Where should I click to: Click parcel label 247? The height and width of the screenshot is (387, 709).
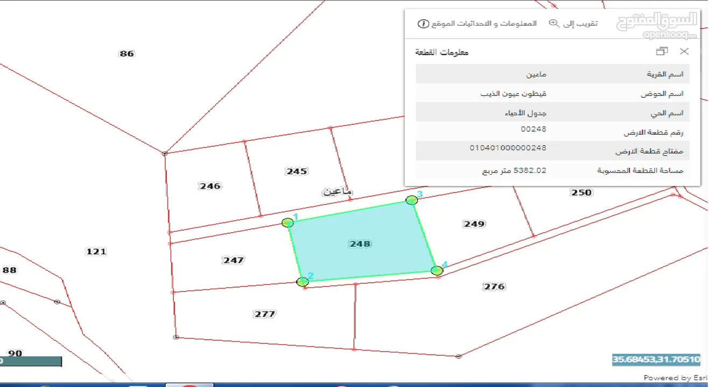(233, 260)
